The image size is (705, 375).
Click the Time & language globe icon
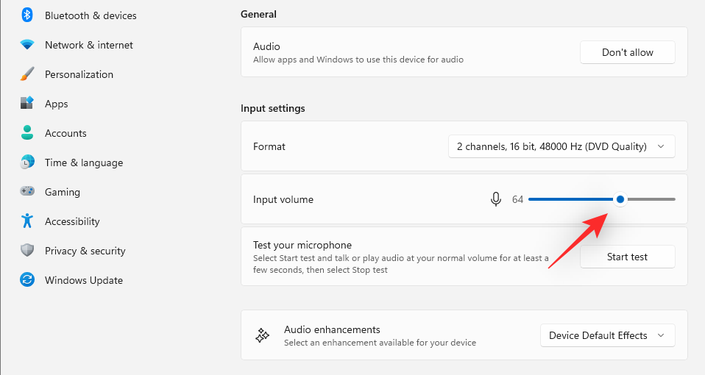point(27,162)
